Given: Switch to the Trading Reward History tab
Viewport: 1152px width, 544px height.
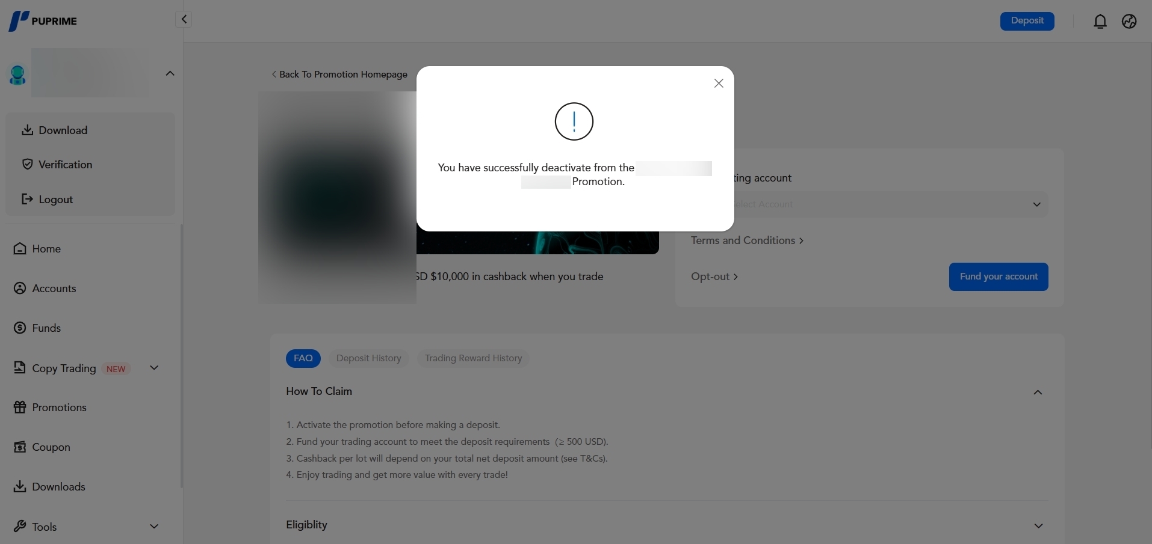Looking at the screenshot, I should [x=473, y=358].
